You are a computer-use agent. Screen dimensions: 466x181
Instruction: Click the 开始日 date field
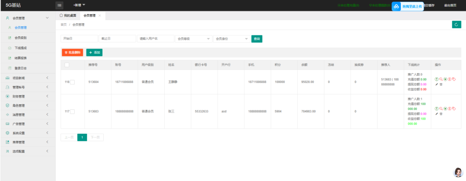(79, 39)
